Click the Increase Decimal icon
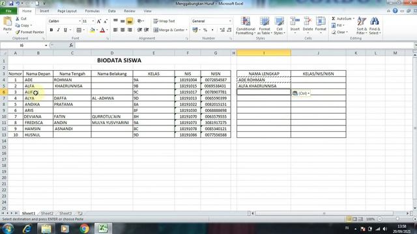 tap(222, 30)
